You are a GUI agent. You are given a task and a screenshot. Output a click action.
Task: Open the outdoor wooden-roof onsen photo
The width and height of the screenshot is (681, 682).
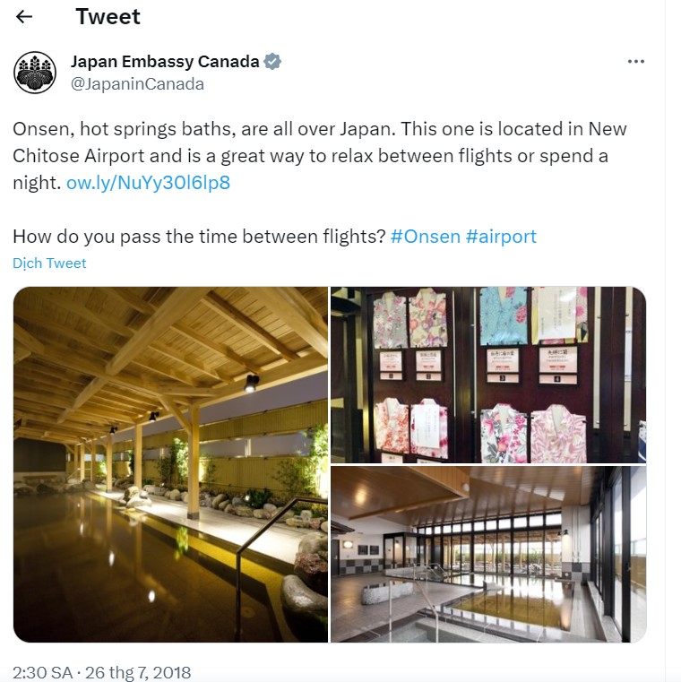170,464
